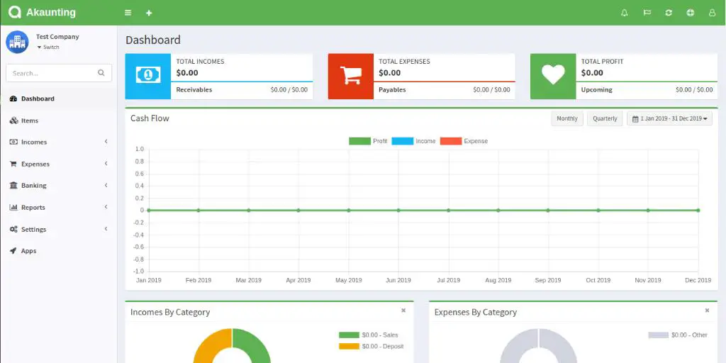The image size is (726, 363).
Task: Click the flag icon in header
Action: point(647,13)
